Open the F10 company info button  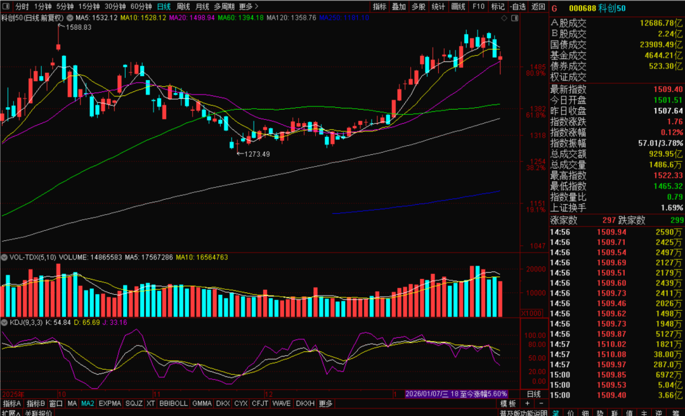click(x=478, y=6)
